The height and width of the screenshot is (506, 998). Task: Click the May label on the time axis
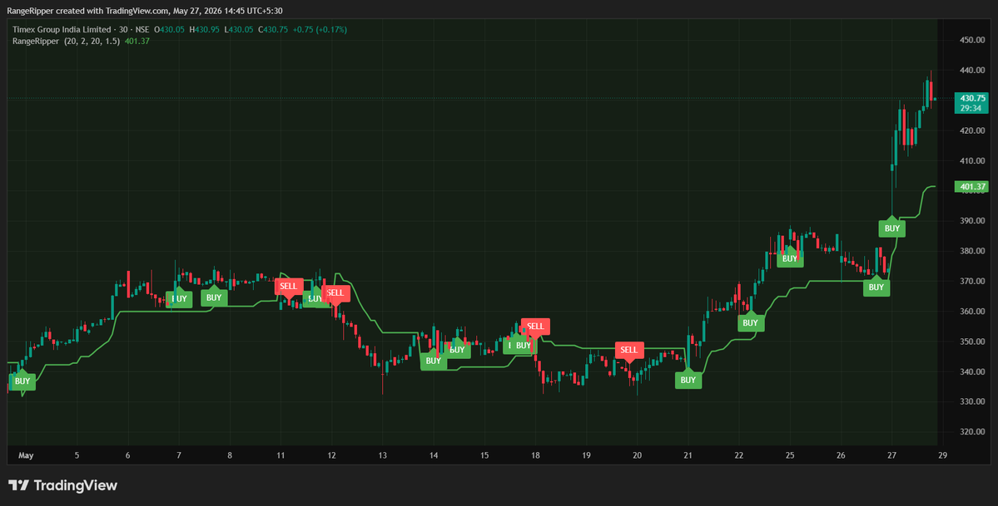pos(26,456)
